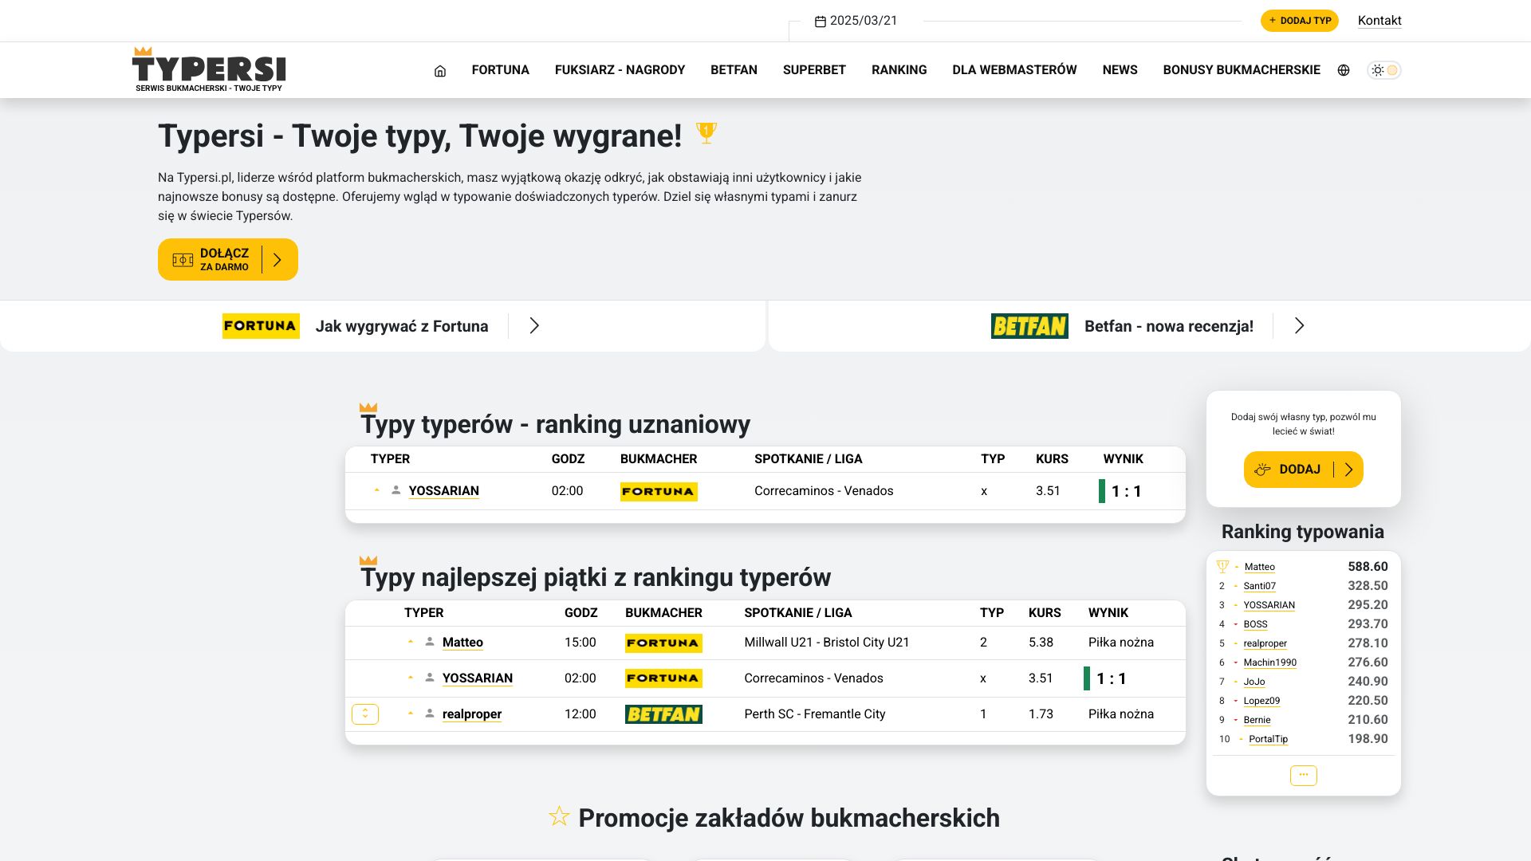
Task: Open the NEWS menu item
Action: click(1120, 70)
